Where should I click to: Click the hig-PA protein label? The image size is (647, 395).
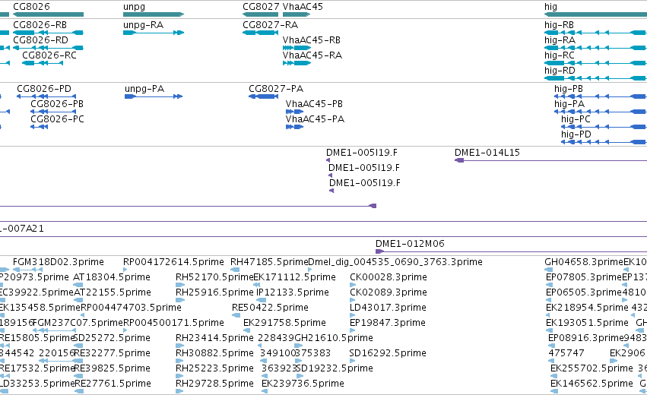point(569,104)
